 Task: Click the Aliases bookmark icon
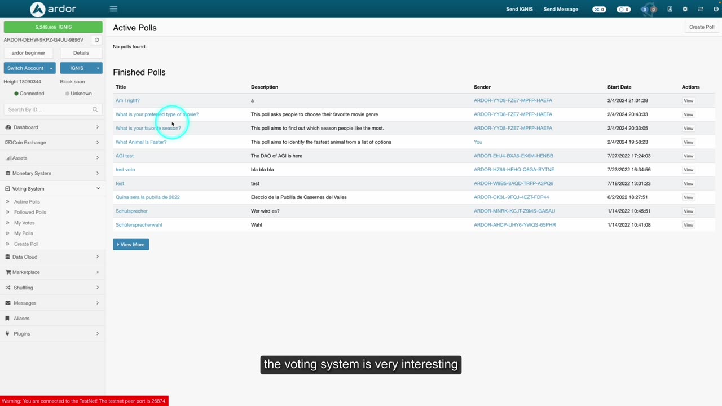(8, 319)
